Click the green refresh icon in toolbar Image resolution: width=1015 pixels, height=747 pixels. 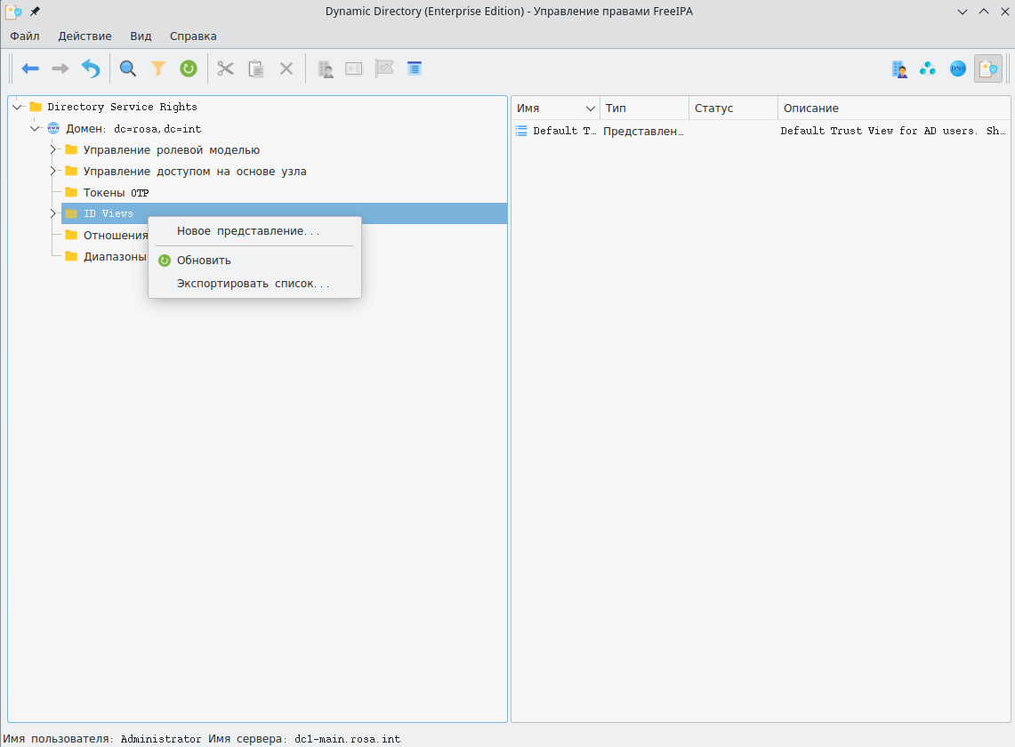pos(188,68)
